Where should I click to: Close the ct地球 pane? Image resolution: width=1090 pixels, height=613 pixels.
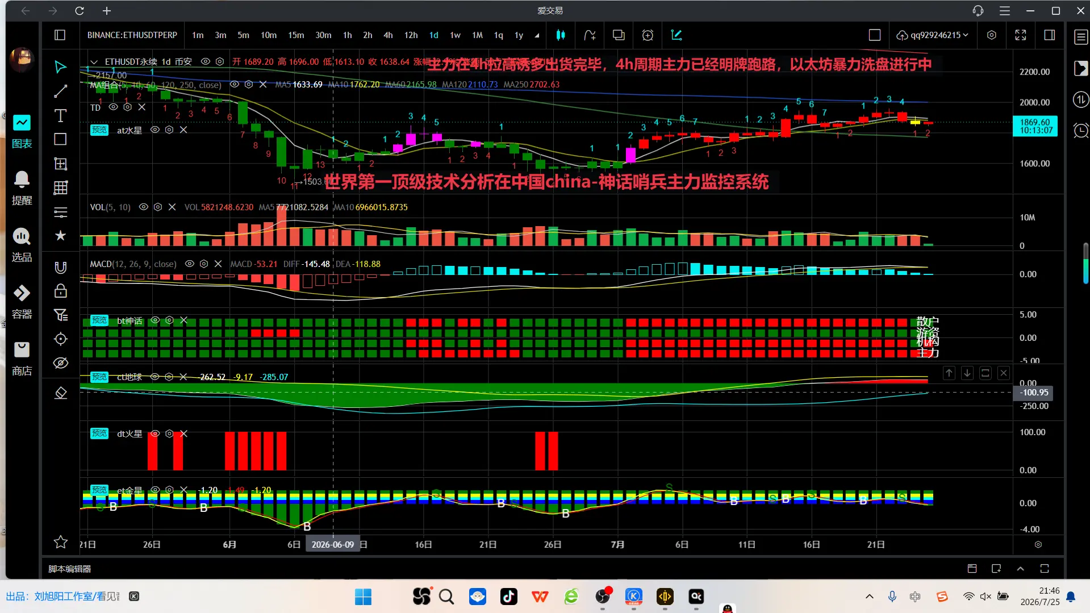point(1004,373)
